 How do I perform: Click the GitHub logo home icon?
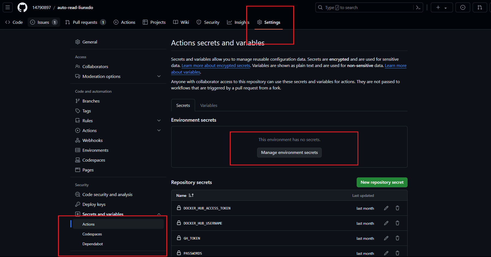[x=22, y=7]
